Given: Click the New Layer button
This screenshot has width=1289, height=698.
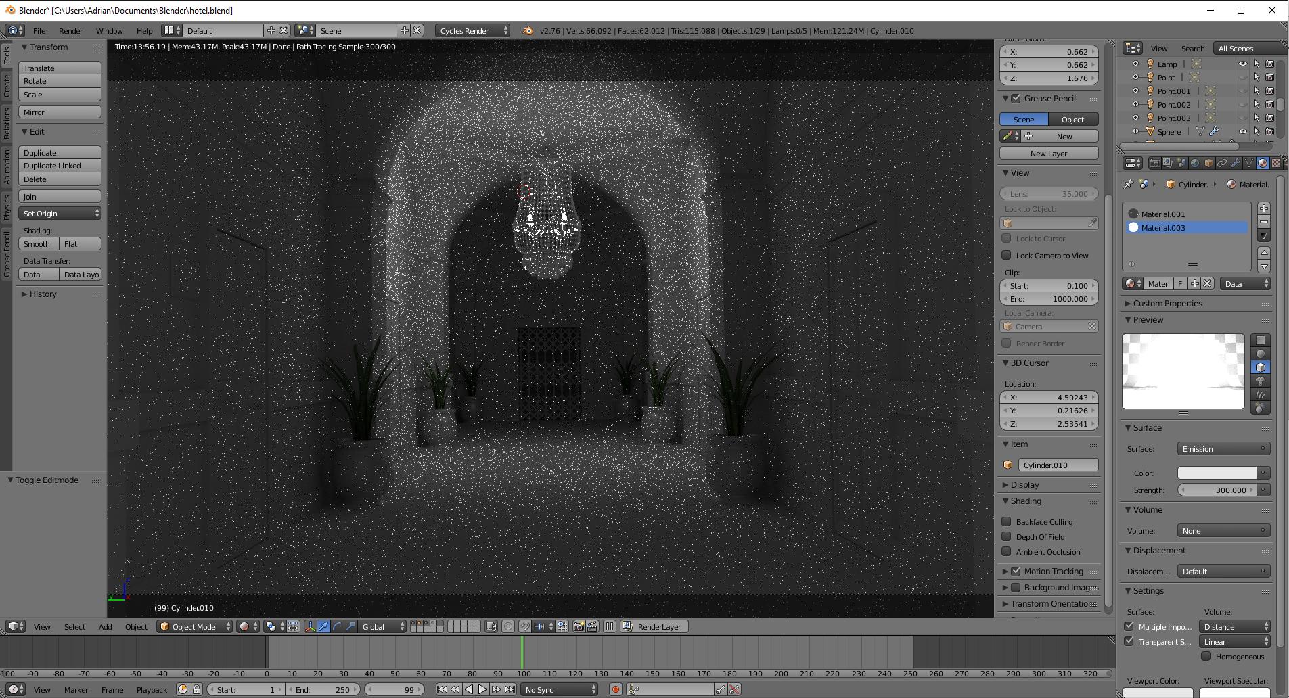Looking at the screenshot, I should tap(1049, 154).
